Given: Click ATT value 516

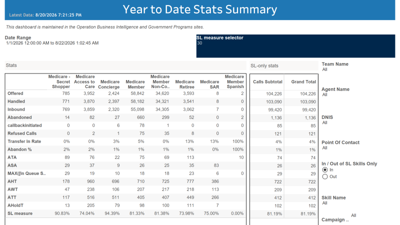Looking at the screenshot, I should 91,197.
